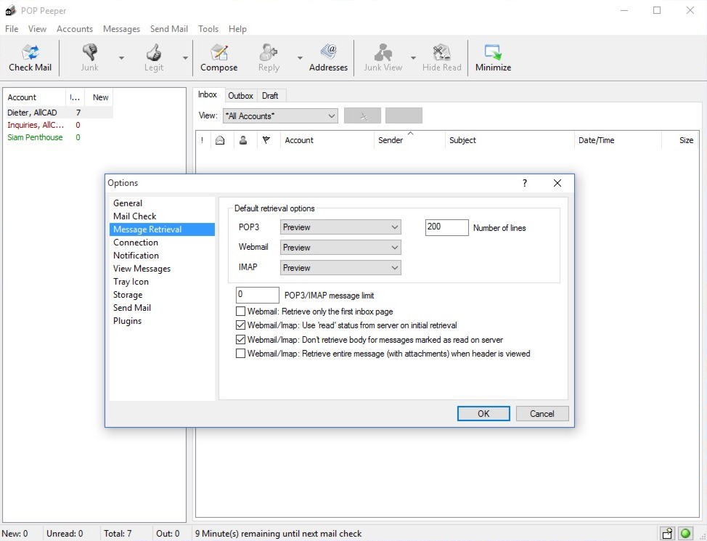Viewport: 707px width, 541px height.
Task: Sort by priority exclamation column
Action: [202, 140]
